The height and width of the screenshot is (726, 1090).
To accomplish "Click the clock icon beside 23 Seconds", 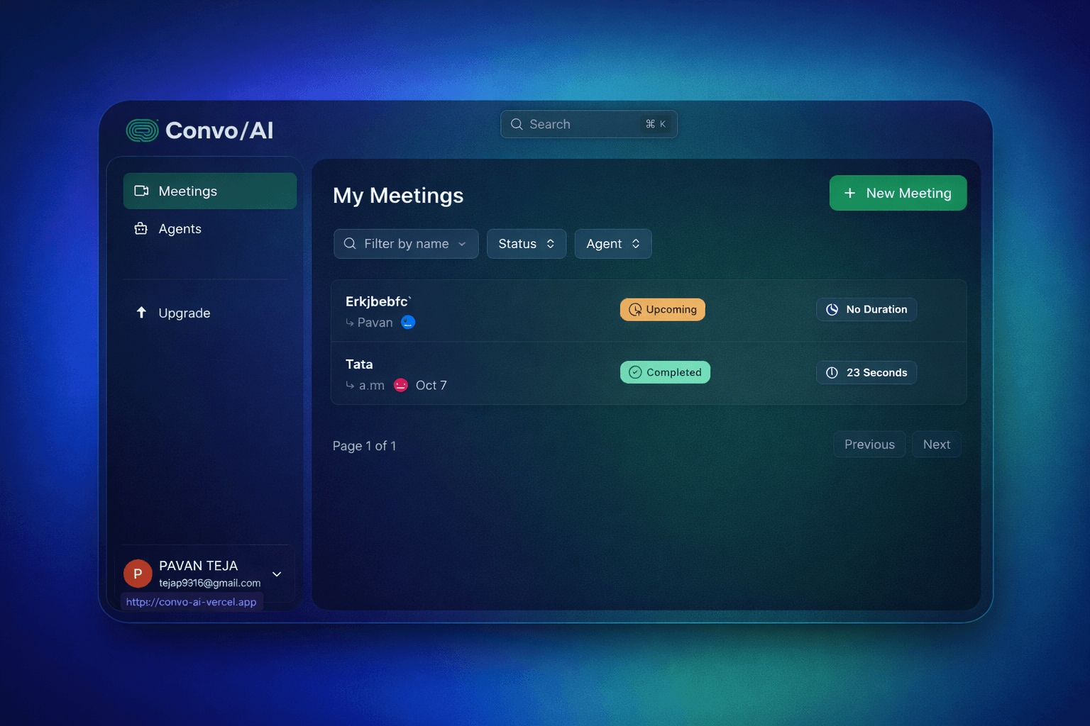I will click(832, 372).
